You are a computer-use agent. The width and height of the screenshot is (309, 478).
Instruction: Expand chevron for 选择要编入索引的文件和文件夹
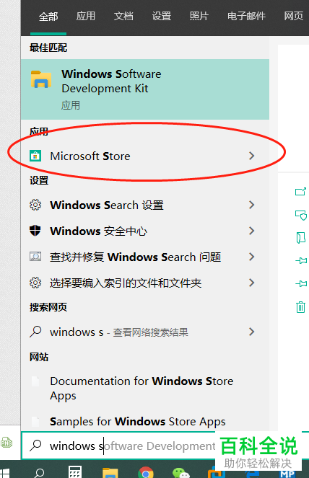pyautogui.click(x=251, y=283)
